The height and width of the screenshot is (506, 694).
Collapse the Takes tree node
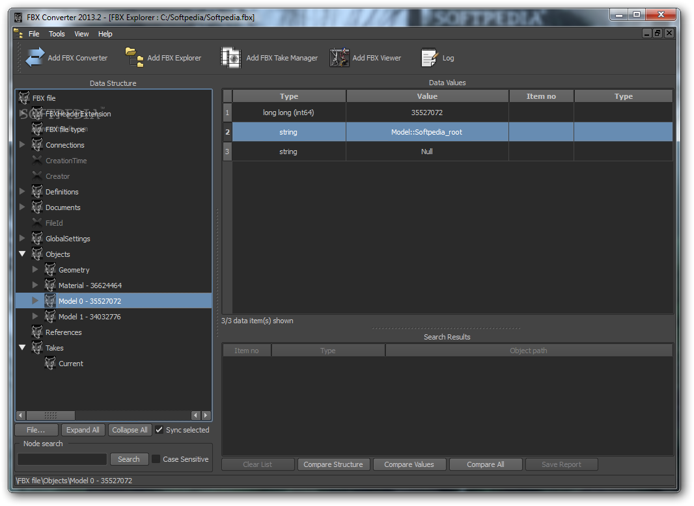coord(22,348)
